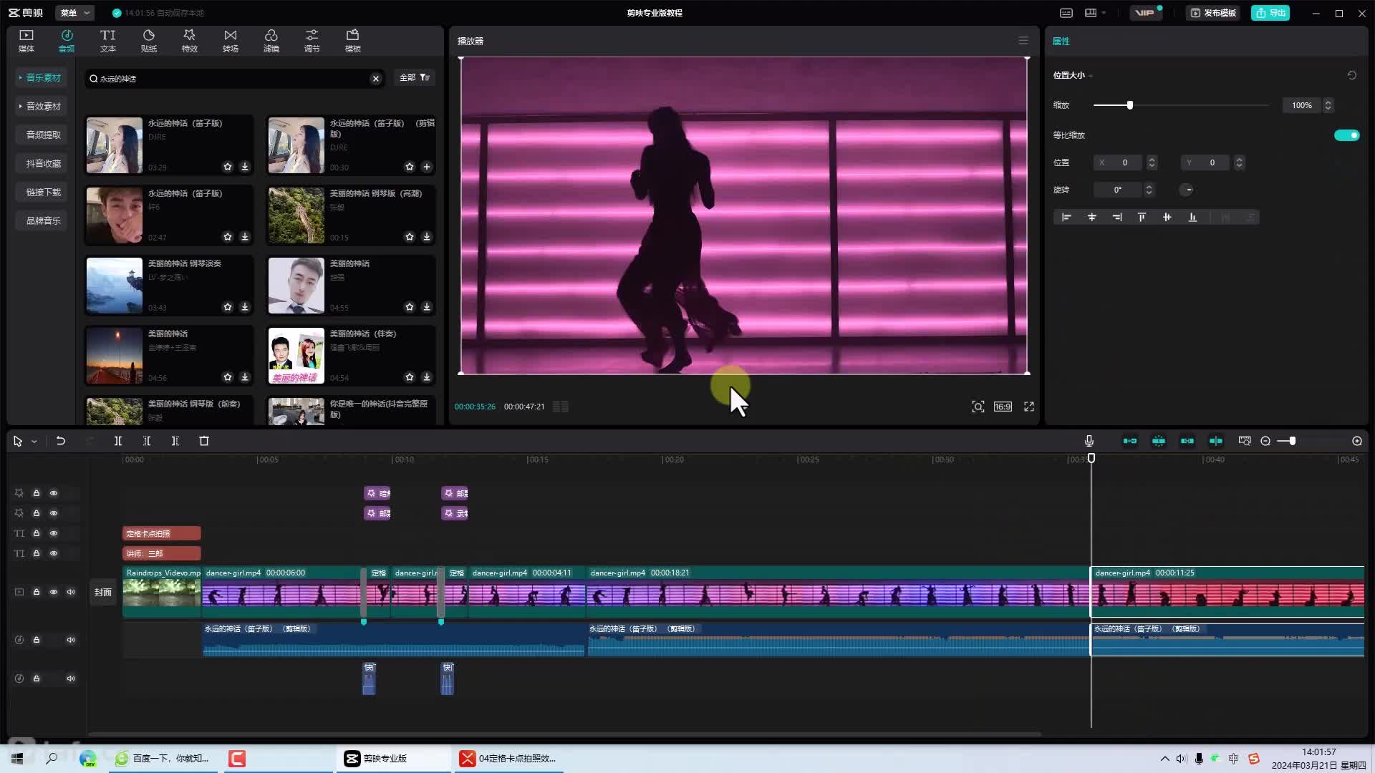Open the 菜单 dropdown menu
The width and height of the screenshot is (1375, 773).
coord(75,13)
